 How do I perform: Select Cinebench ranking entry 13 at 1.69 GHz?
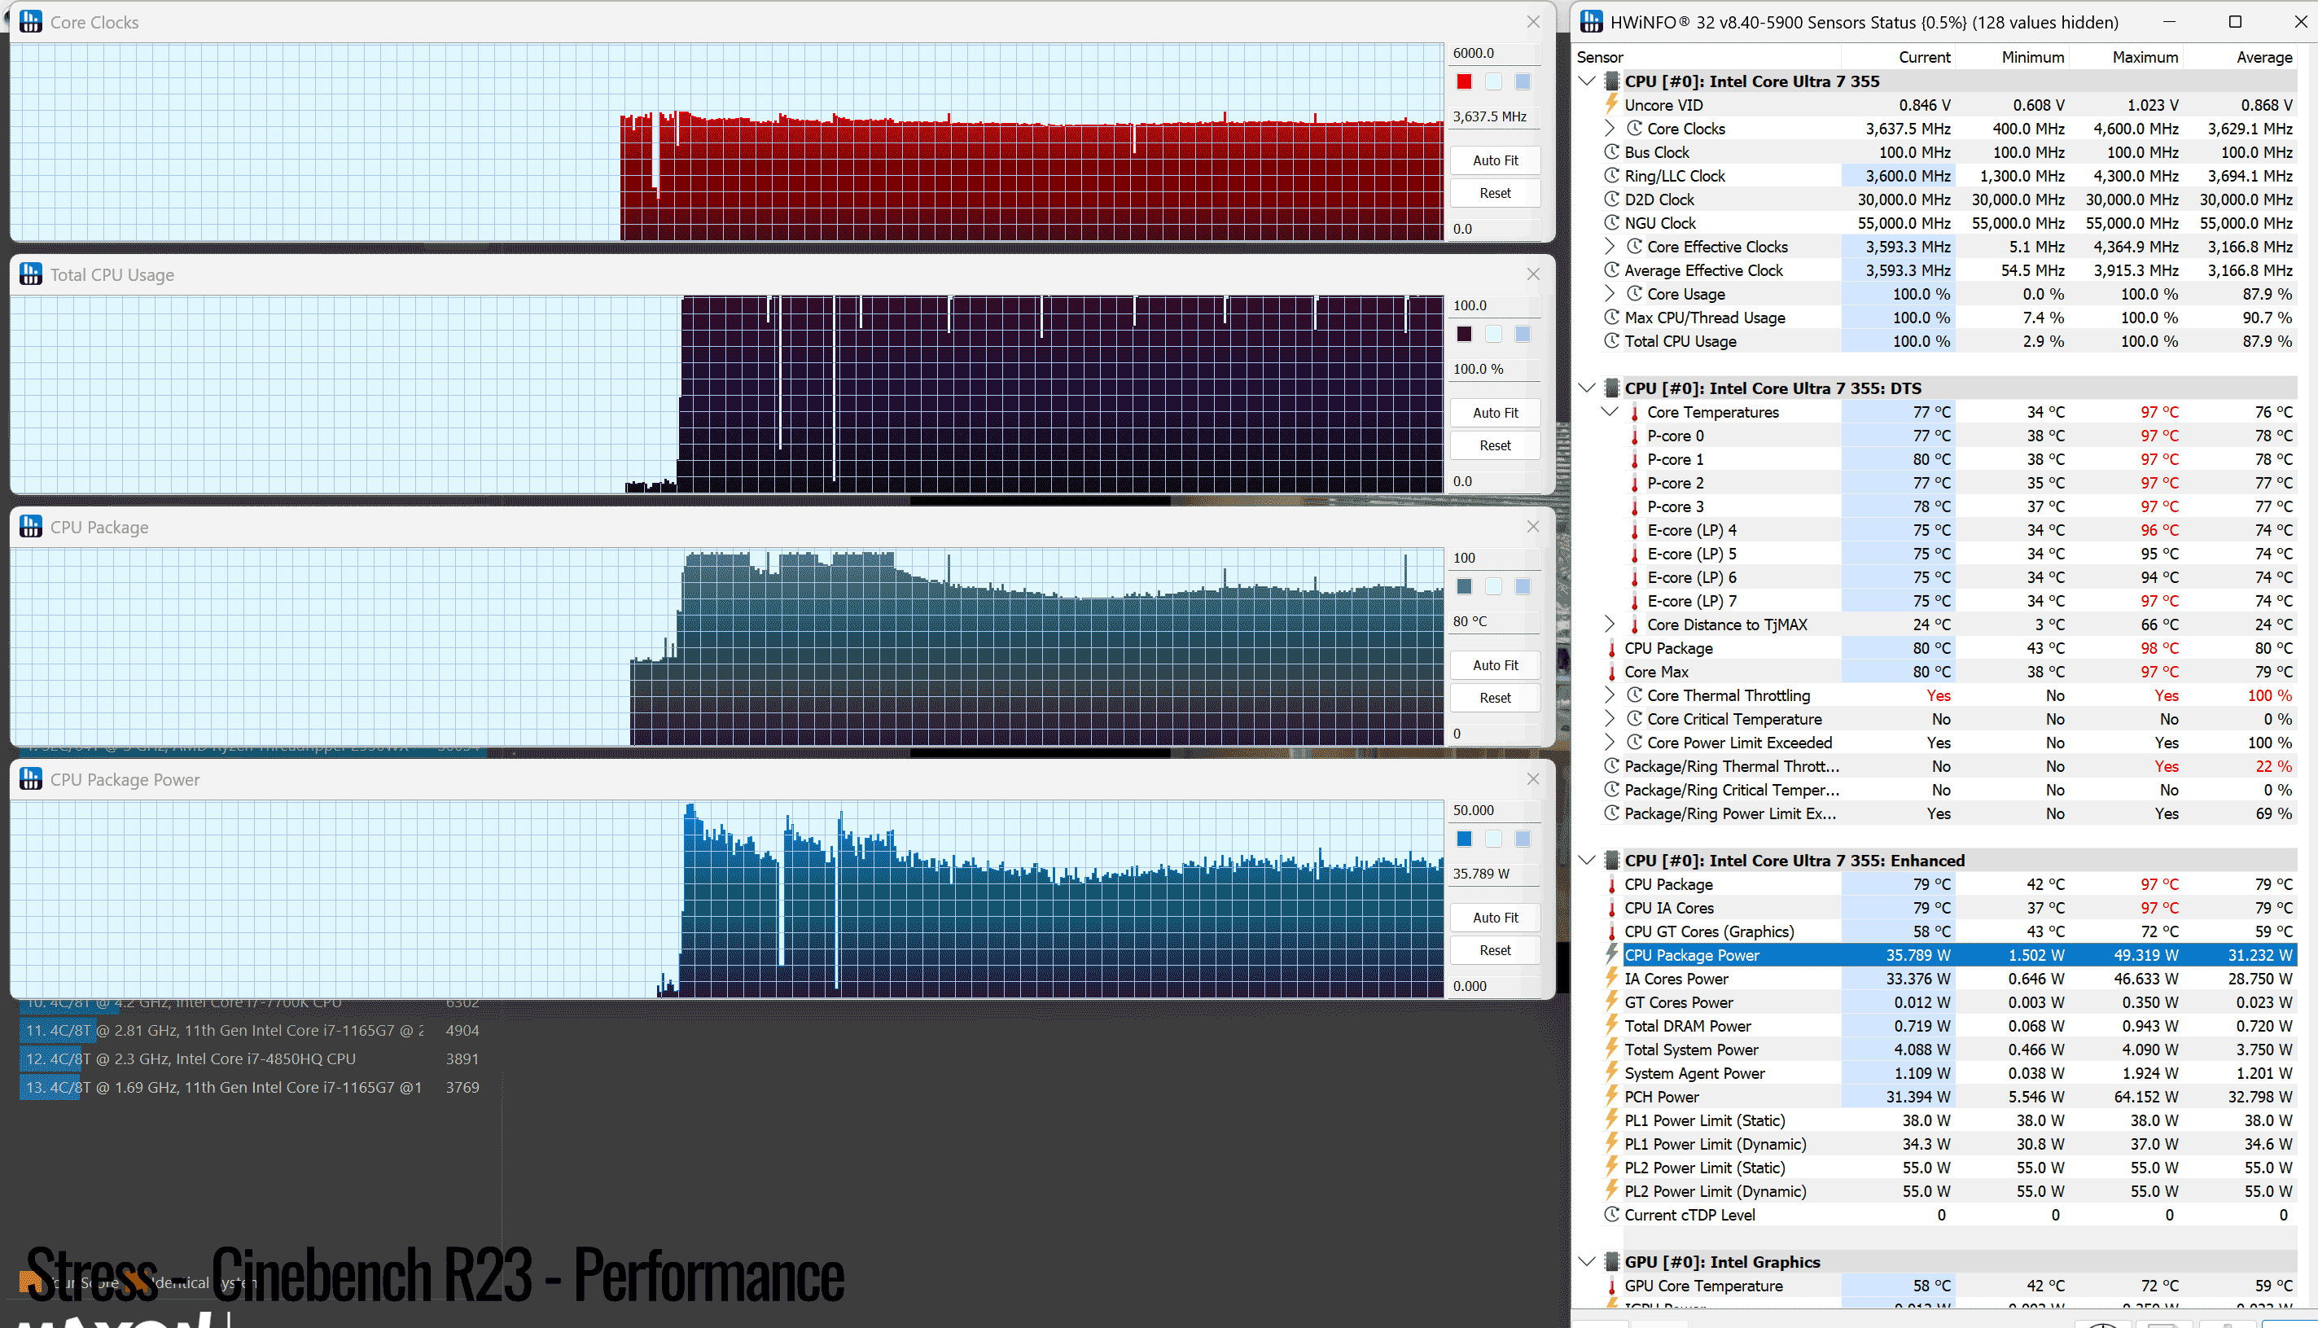(x=251, y=1087)
